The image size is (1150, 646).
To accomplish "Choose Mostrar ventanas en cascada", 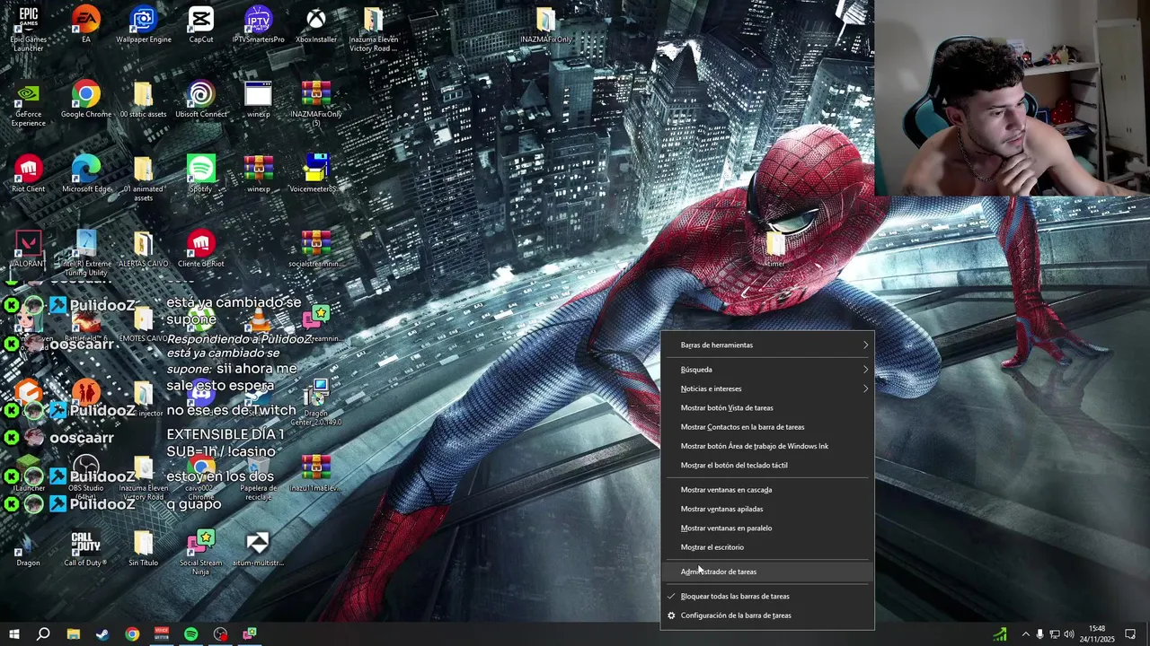I will tap(767, 490).
